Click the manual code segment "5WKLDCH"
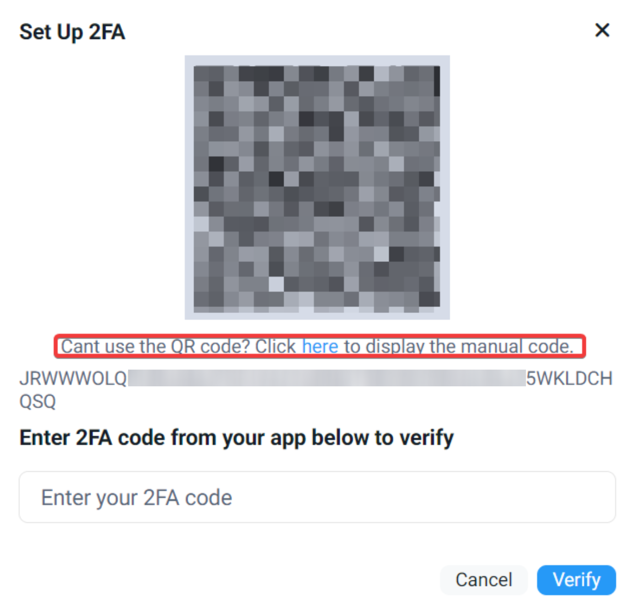 (x=569, y=378)
